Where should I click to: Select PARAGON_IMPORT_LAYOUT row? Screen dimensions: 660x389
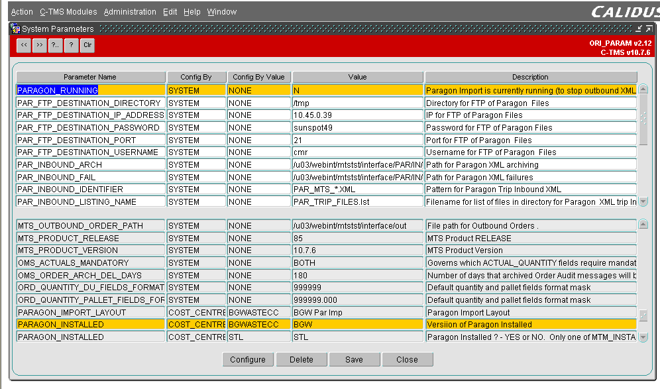pos(91,312)
